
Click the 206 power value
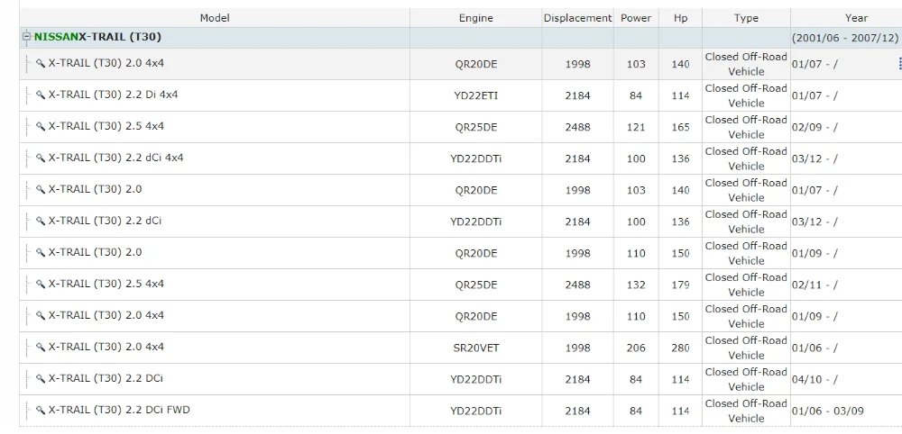[x=636, y=348]
